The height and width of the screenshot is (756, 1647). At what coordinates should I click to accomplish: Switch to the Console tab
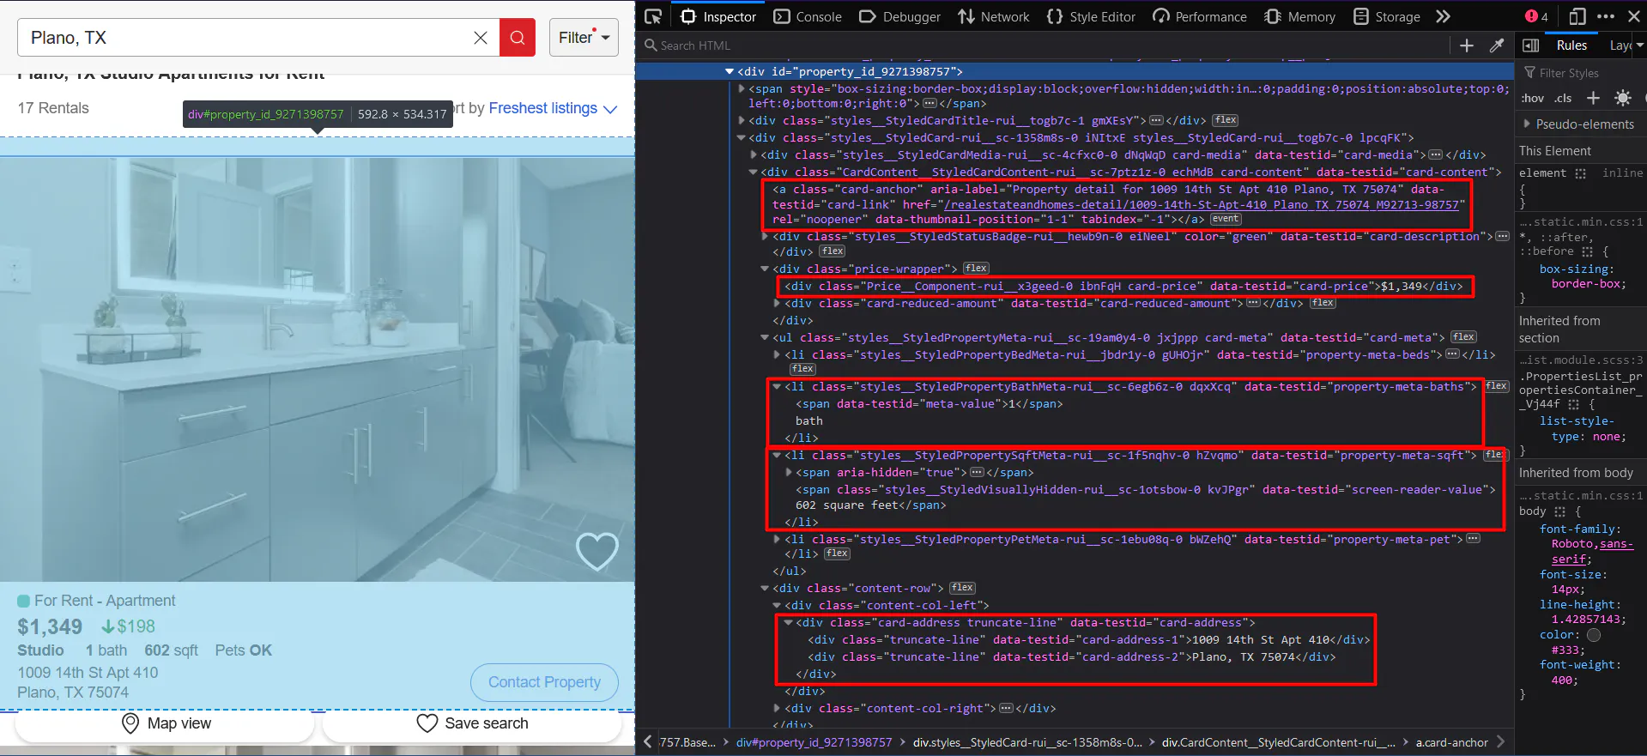click(808, 16)
